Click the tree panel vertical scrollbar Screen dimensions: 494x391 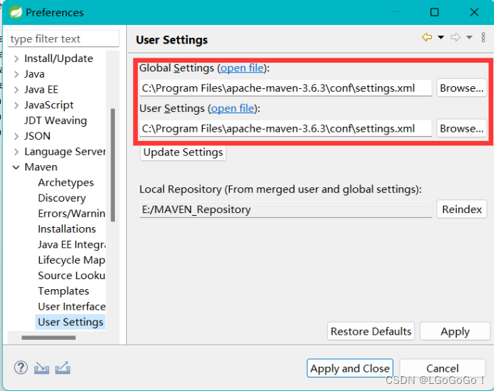[x=112, y=164]
